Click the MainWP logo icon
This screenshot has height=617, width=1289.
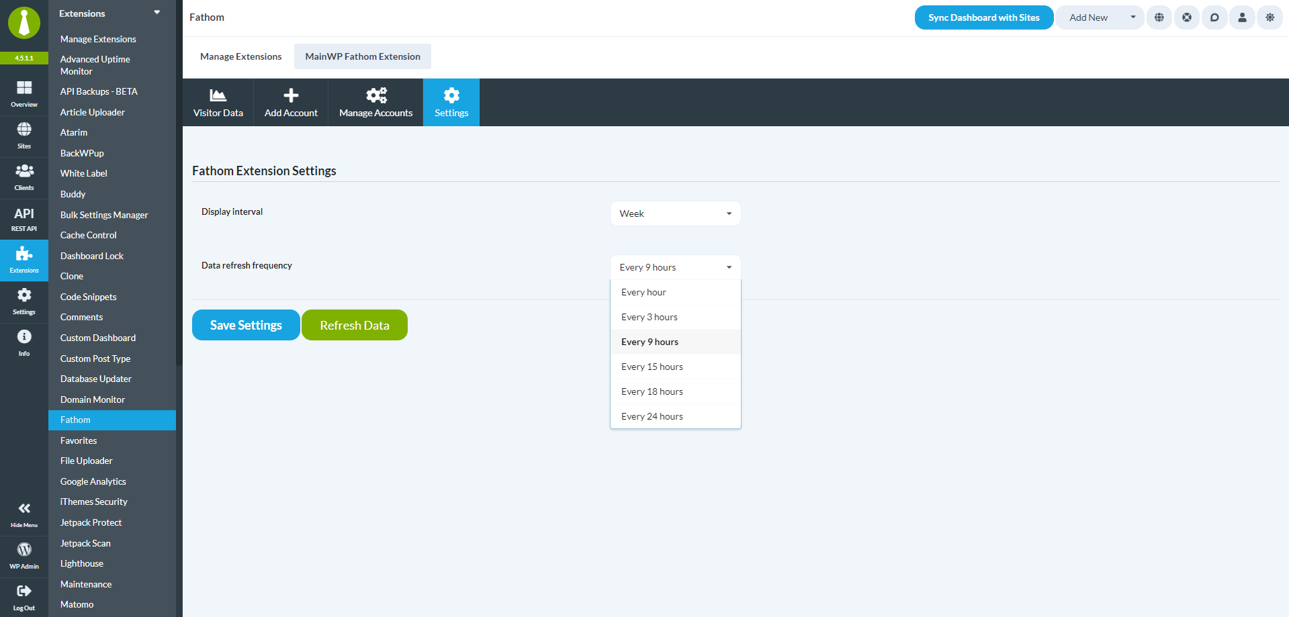[24, 23]
